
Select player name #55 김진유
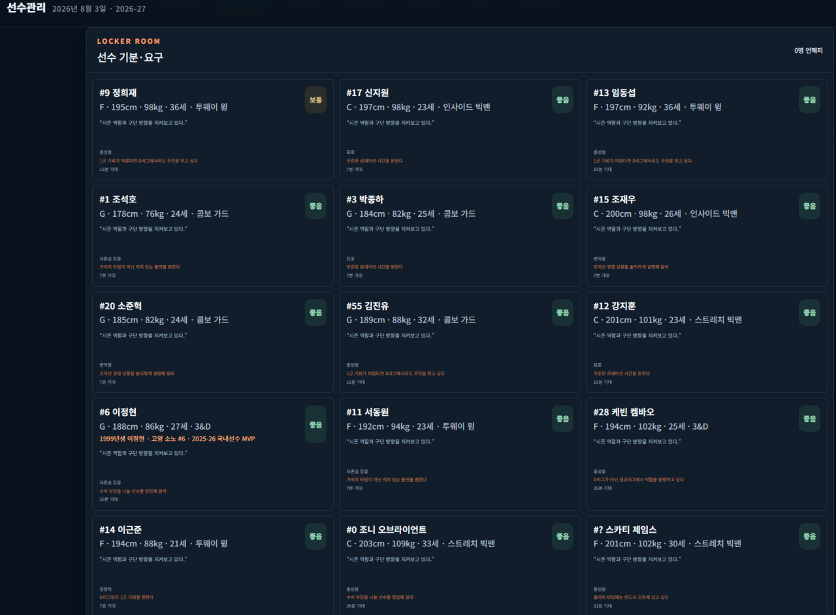point(368,306)
